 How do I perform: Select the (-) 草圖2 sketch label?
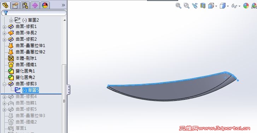pos(30,20)
